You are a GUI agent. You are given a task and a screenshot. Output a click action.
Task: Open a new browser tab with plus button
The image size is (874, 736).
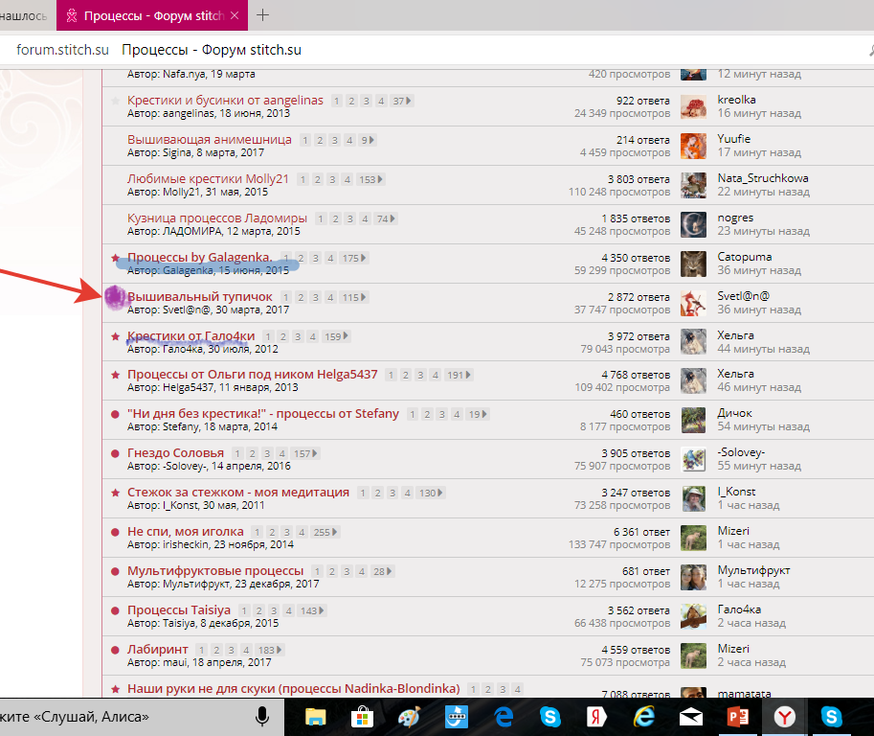(x=263, y=15)
